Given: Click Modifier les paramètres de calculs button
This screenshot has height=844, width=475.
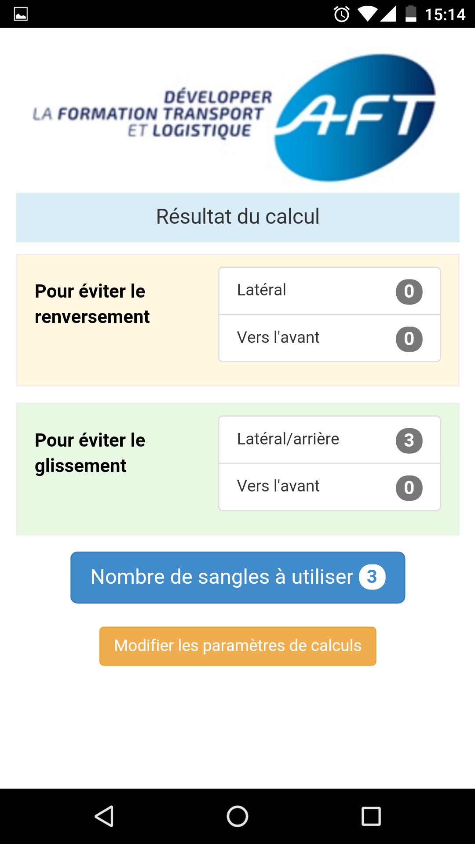Looking at the screenshot, I should click(x=237, y=646).
